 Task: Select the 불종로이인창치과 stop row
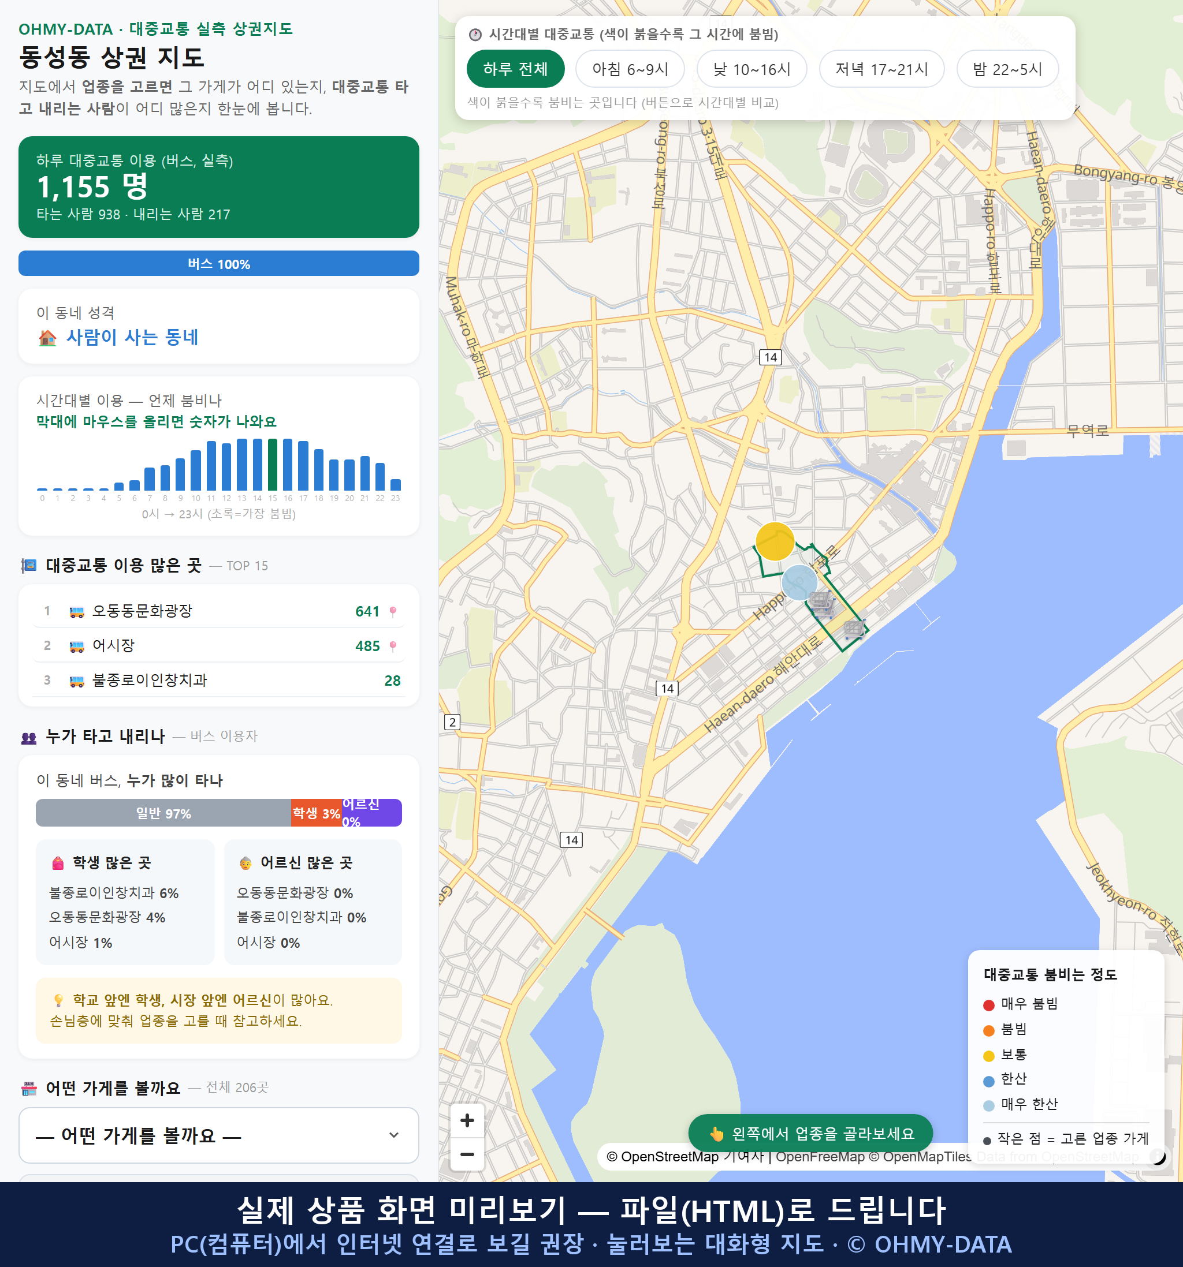coord(219,680)
